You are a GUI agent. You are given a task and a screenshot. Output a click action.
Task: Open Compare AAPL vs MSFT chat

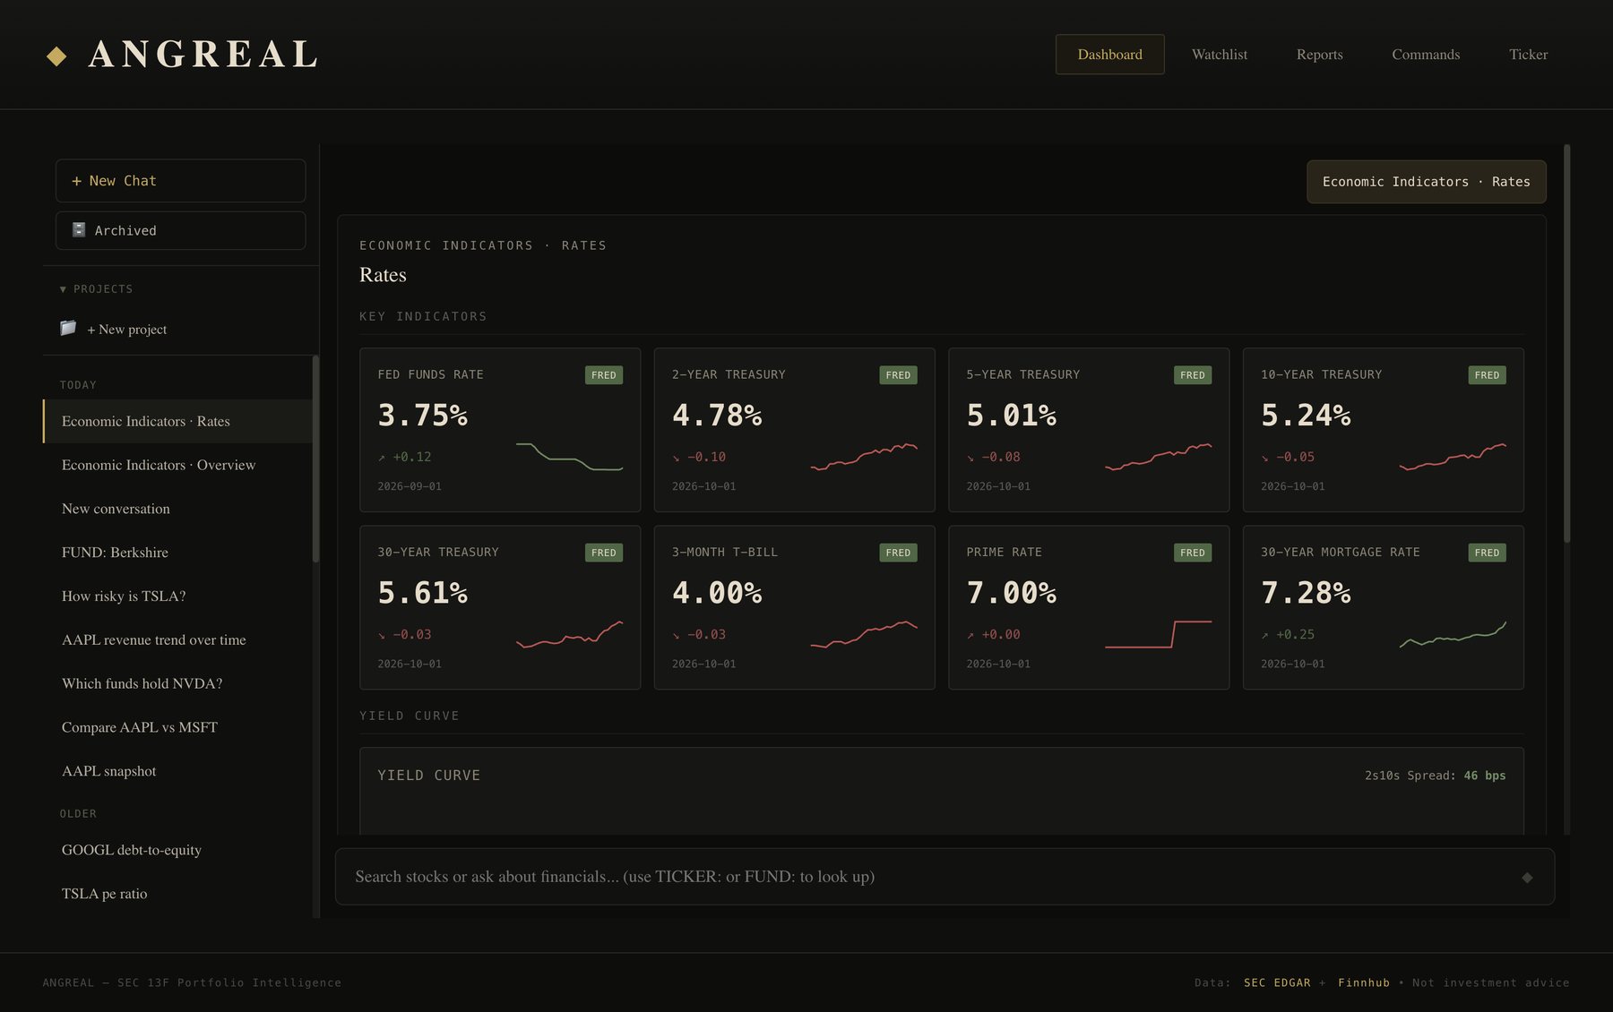coord(177,727)
